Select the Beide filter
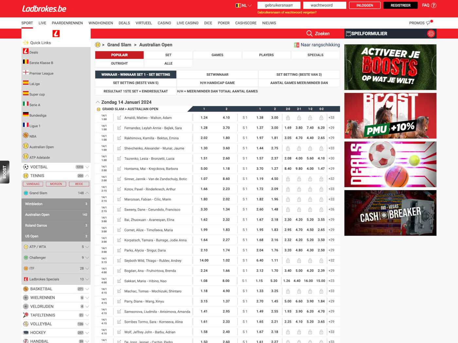 [79, 184]
